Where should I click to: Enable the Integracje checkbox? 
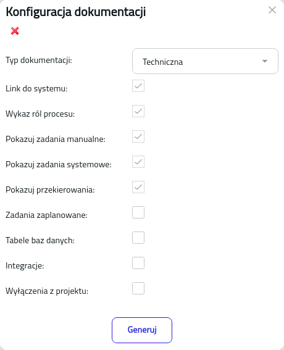(x=138, y=263)
